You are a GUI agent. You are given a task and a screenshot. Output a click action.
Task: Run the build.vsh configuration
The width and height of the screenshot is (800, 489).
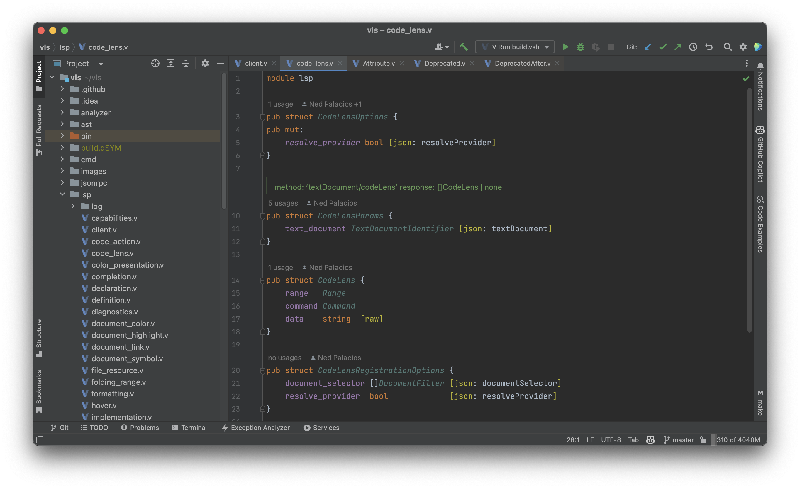[566, 47]
